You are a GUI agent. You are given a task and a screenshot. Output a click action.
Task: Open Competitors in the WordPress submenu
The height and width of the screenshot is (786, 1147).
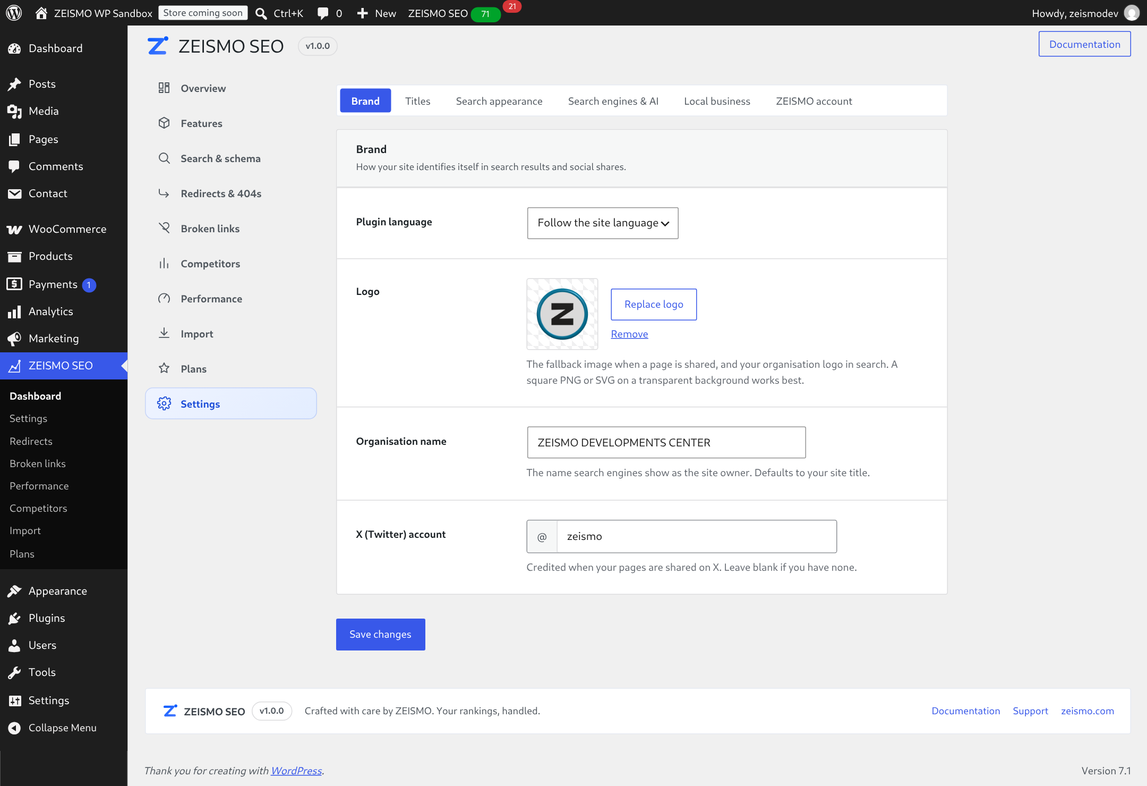pyautogui.click(x=38, y=508)
